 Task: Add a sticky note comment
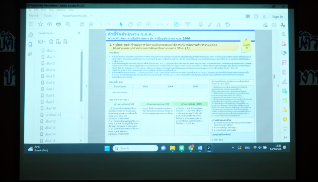(201, 24)
